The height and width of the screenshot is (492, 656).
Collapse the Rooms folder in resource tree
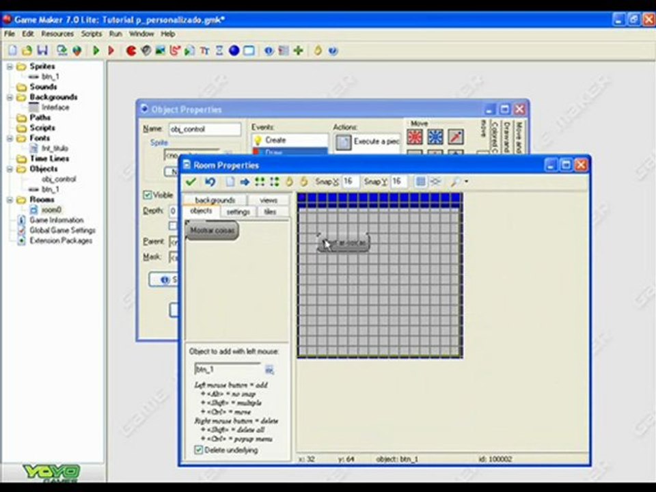point(10,200)
